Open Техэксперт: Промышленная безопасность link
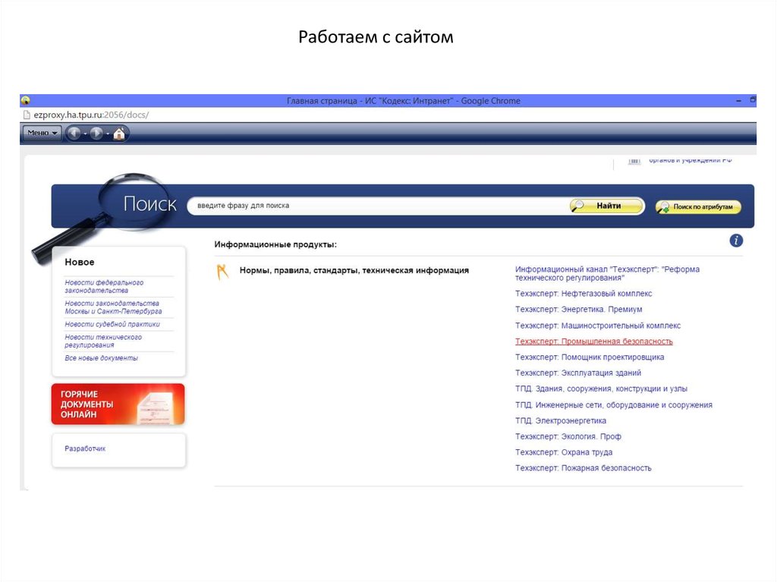This screenshot has height=582, width=777. [593, 341]
